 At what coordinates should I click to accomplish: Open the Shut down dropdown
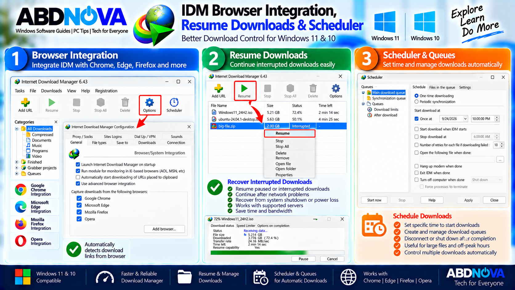click(x=486, y=180)
